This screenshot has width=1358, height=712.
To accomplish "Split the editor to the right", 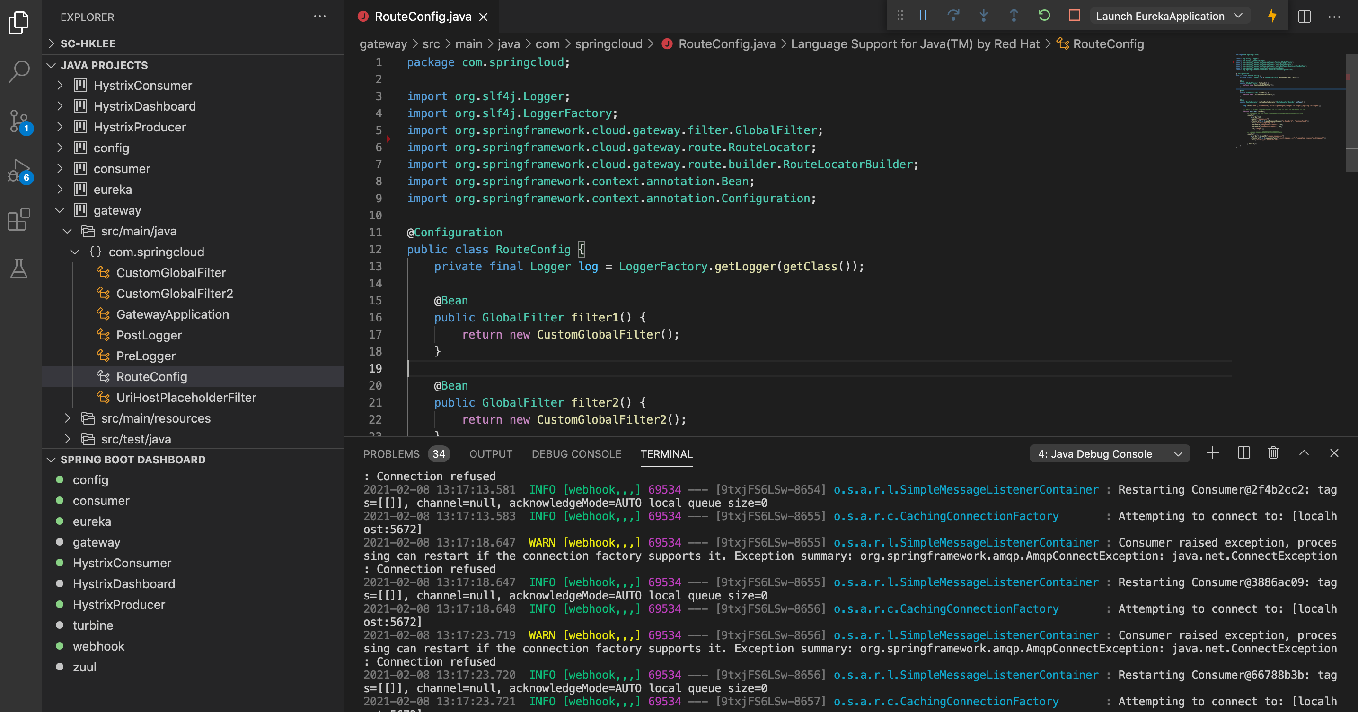I will (1304, 17).
